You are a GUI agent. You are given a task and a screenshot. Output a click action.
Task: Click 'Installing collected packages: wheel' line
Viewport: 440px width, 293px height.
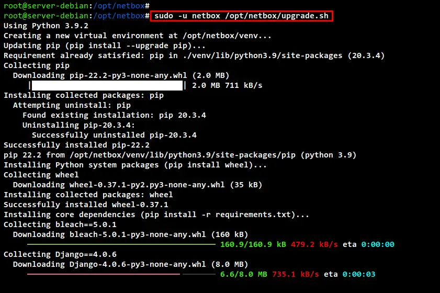pos(88,195)
